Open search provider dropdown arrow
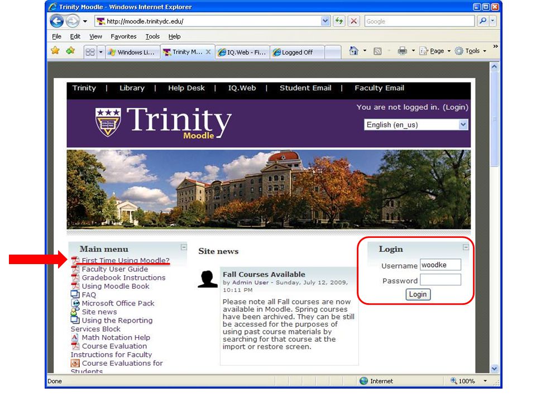The image size is (536, 402). [x=492, y=21]
